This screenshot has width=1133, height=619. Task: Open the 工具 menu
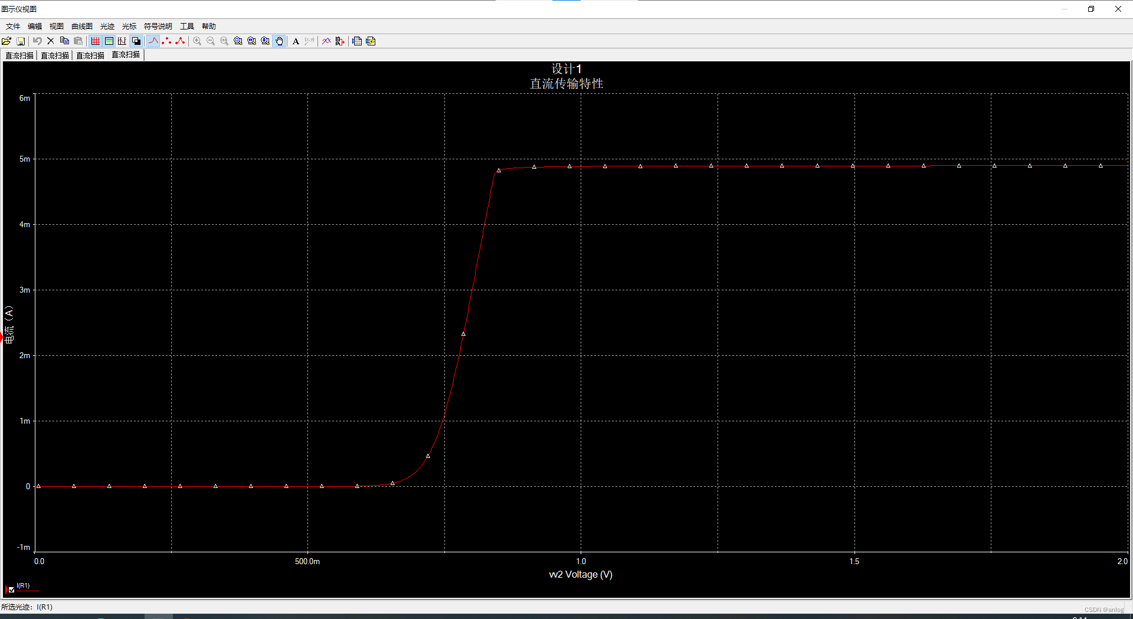187,27
